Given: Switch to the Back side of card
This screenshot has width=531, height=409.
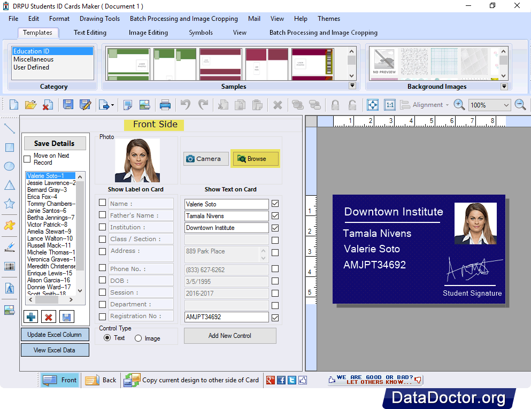Looking at the screenshot, I should (101, 380).
